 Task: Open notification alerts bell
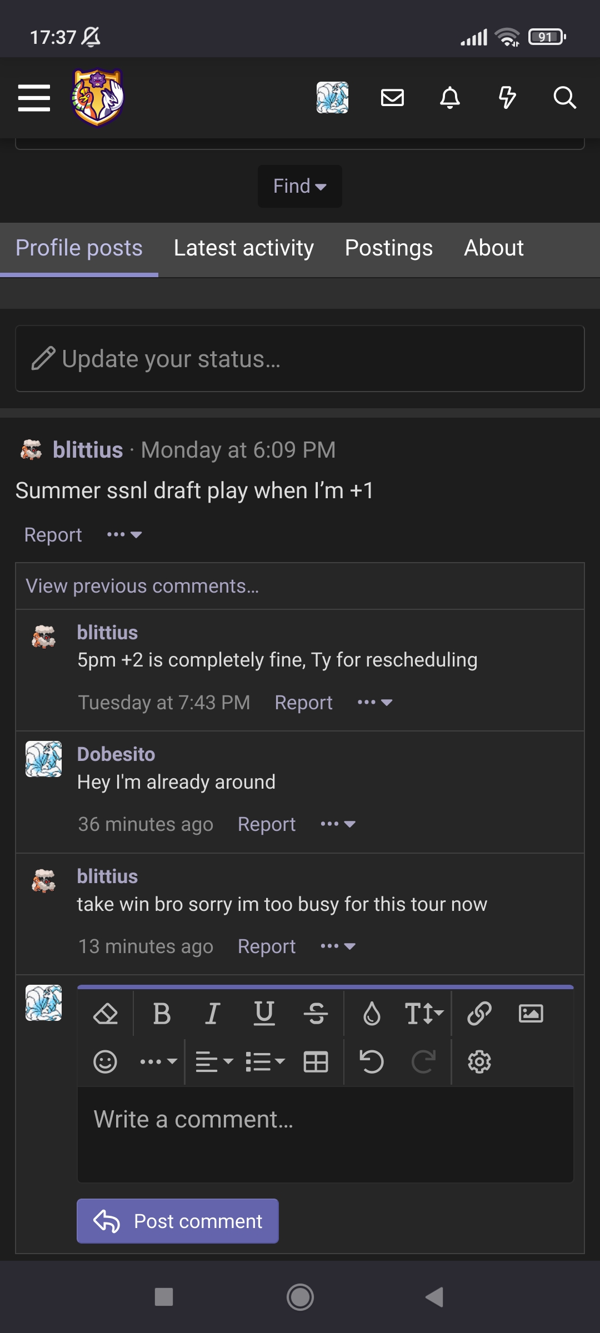tap(450, 98)
